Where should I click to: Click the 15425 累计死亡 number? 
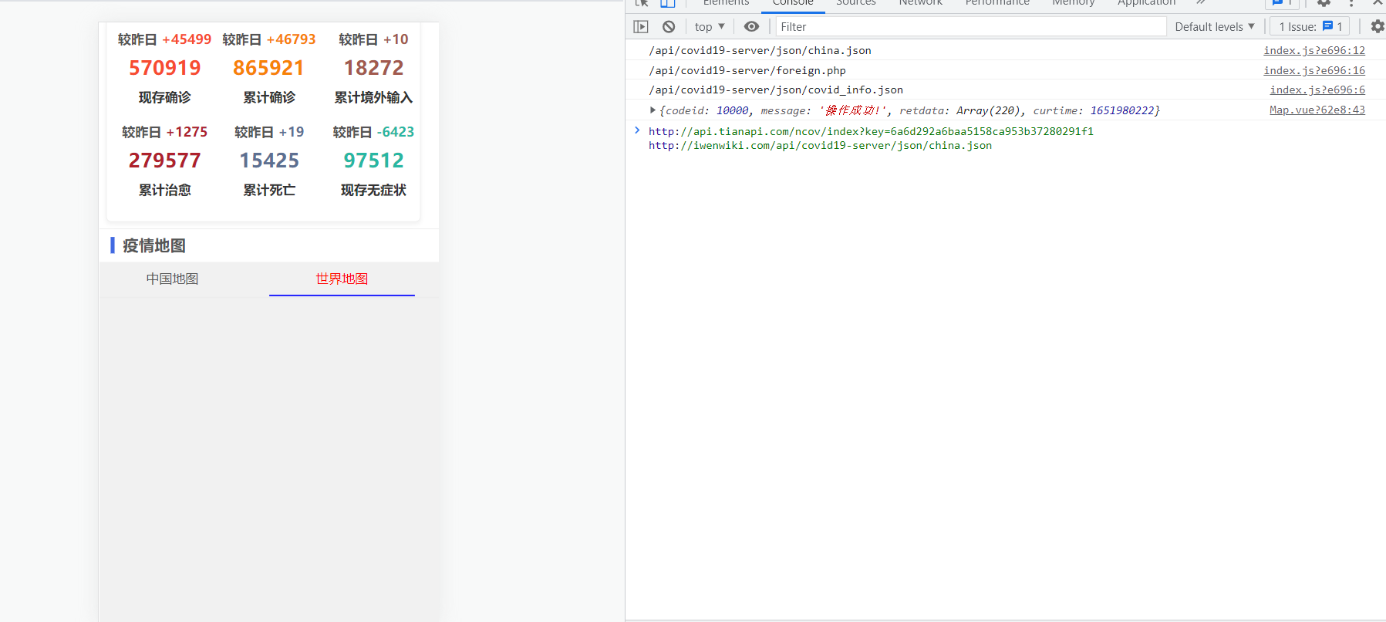[x=268, y=161]
